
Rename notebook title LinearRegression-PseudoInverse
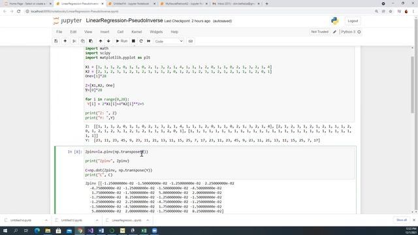click(124, 20)
